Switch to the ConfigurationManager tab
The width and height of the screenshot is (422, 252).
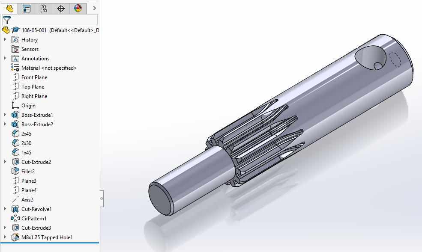pyautogui.click(x=43, y=8)
